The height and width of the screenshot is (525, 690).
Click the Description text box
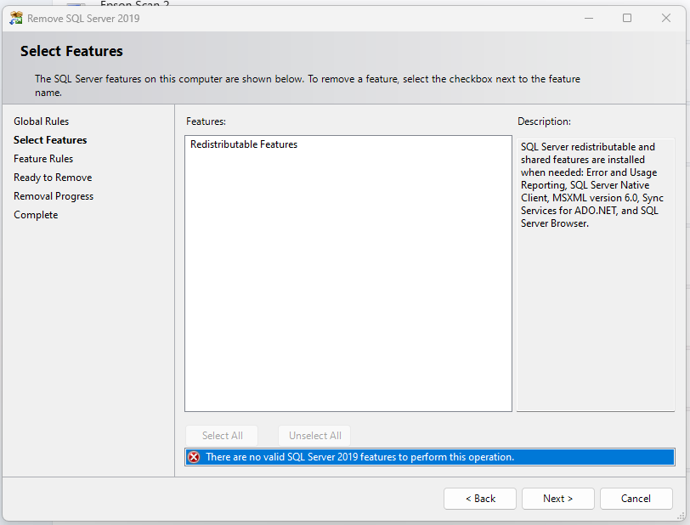click(x=596, y=275)
